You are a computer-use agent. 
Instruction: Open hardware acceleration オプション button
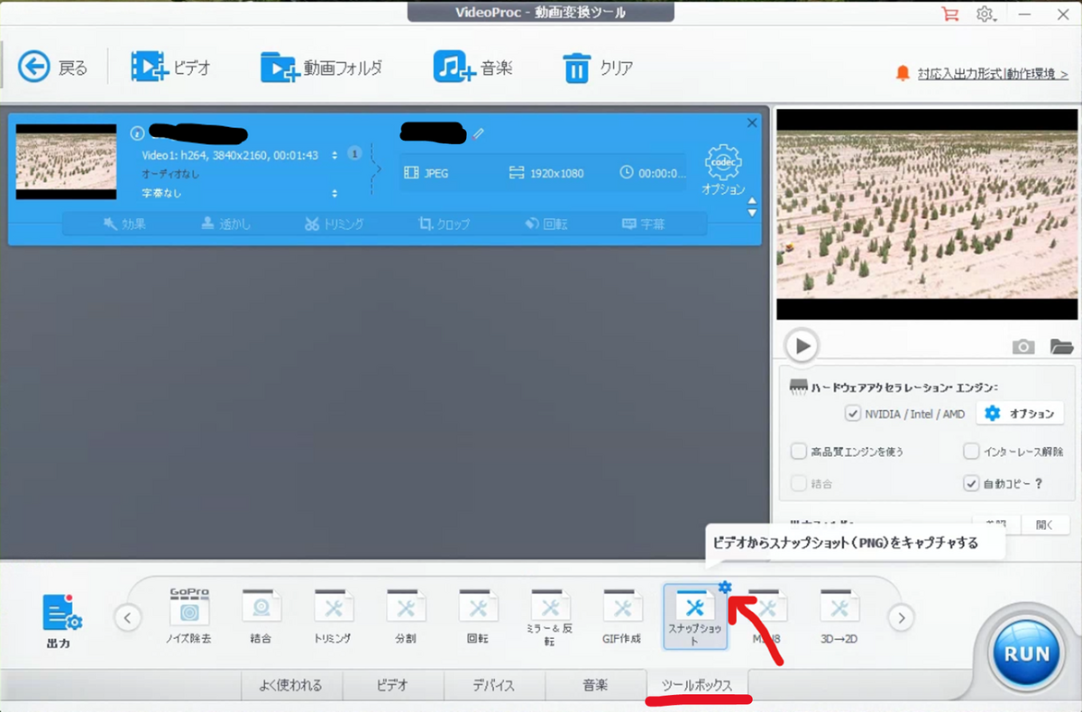pos(1020,414)
